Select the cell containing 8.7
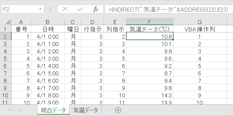This screenshot has height=116, width=233. pos(150,73)
